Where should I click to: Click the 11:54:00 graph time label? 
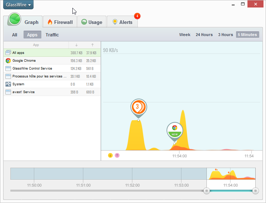click(179, 156)
